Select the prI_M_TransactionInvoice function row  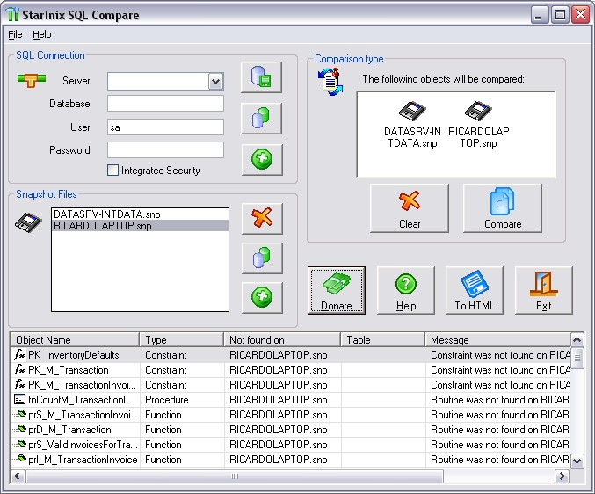(290, 460)
